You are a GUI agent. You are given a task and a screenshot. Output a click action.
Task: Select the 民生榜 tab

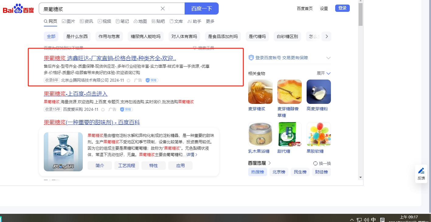click(x=300, y=172)
